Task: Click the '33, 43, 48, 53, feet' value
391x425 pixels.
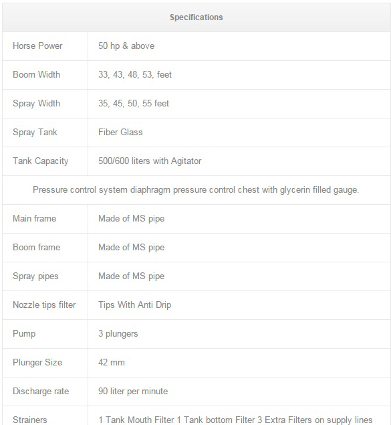Action: pos(135,74)
